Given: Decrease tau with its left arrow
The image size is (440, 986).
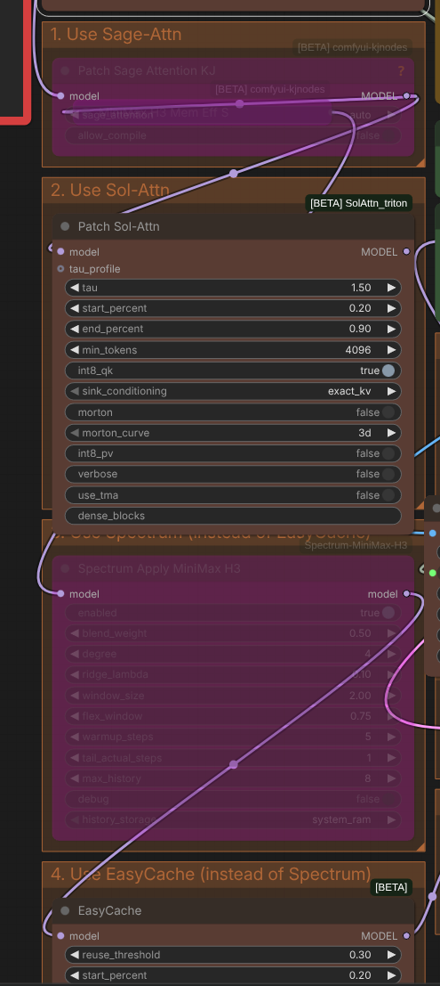Looking at the screenshot, I should point(75,288).
